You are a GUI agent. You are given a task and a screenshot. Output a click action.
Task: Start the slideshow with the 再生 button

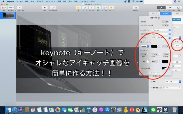coord(45,8)
